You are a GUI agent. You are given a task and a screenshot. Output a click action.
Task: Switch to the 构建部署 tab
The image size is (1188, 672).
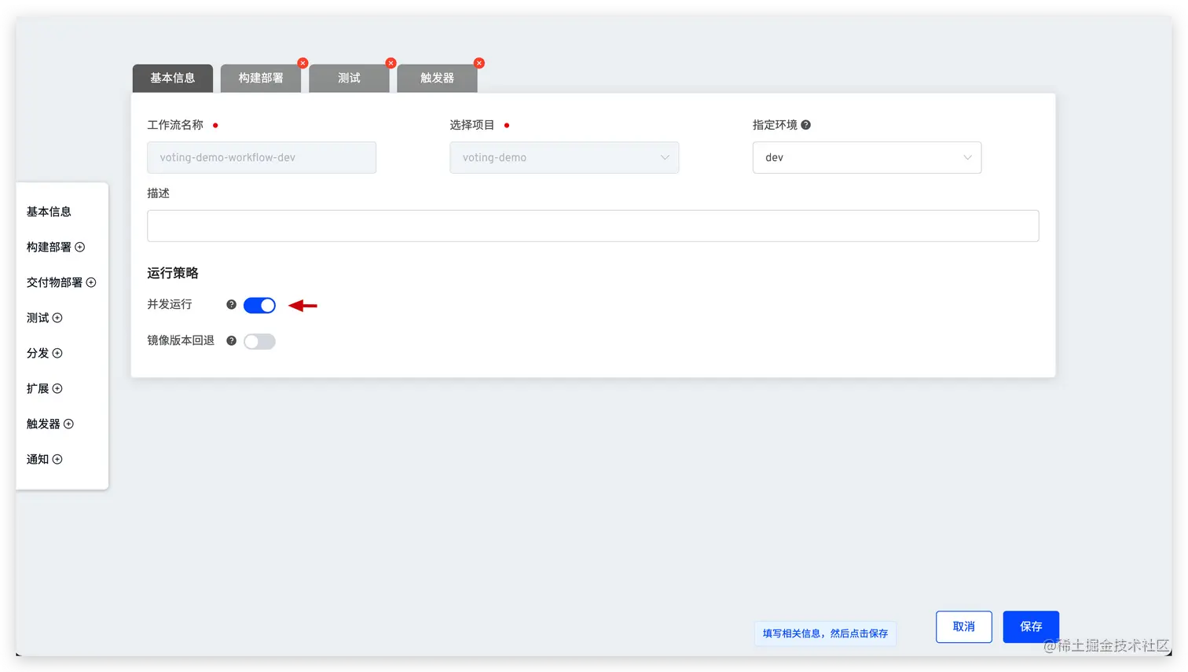click(261, 78)
